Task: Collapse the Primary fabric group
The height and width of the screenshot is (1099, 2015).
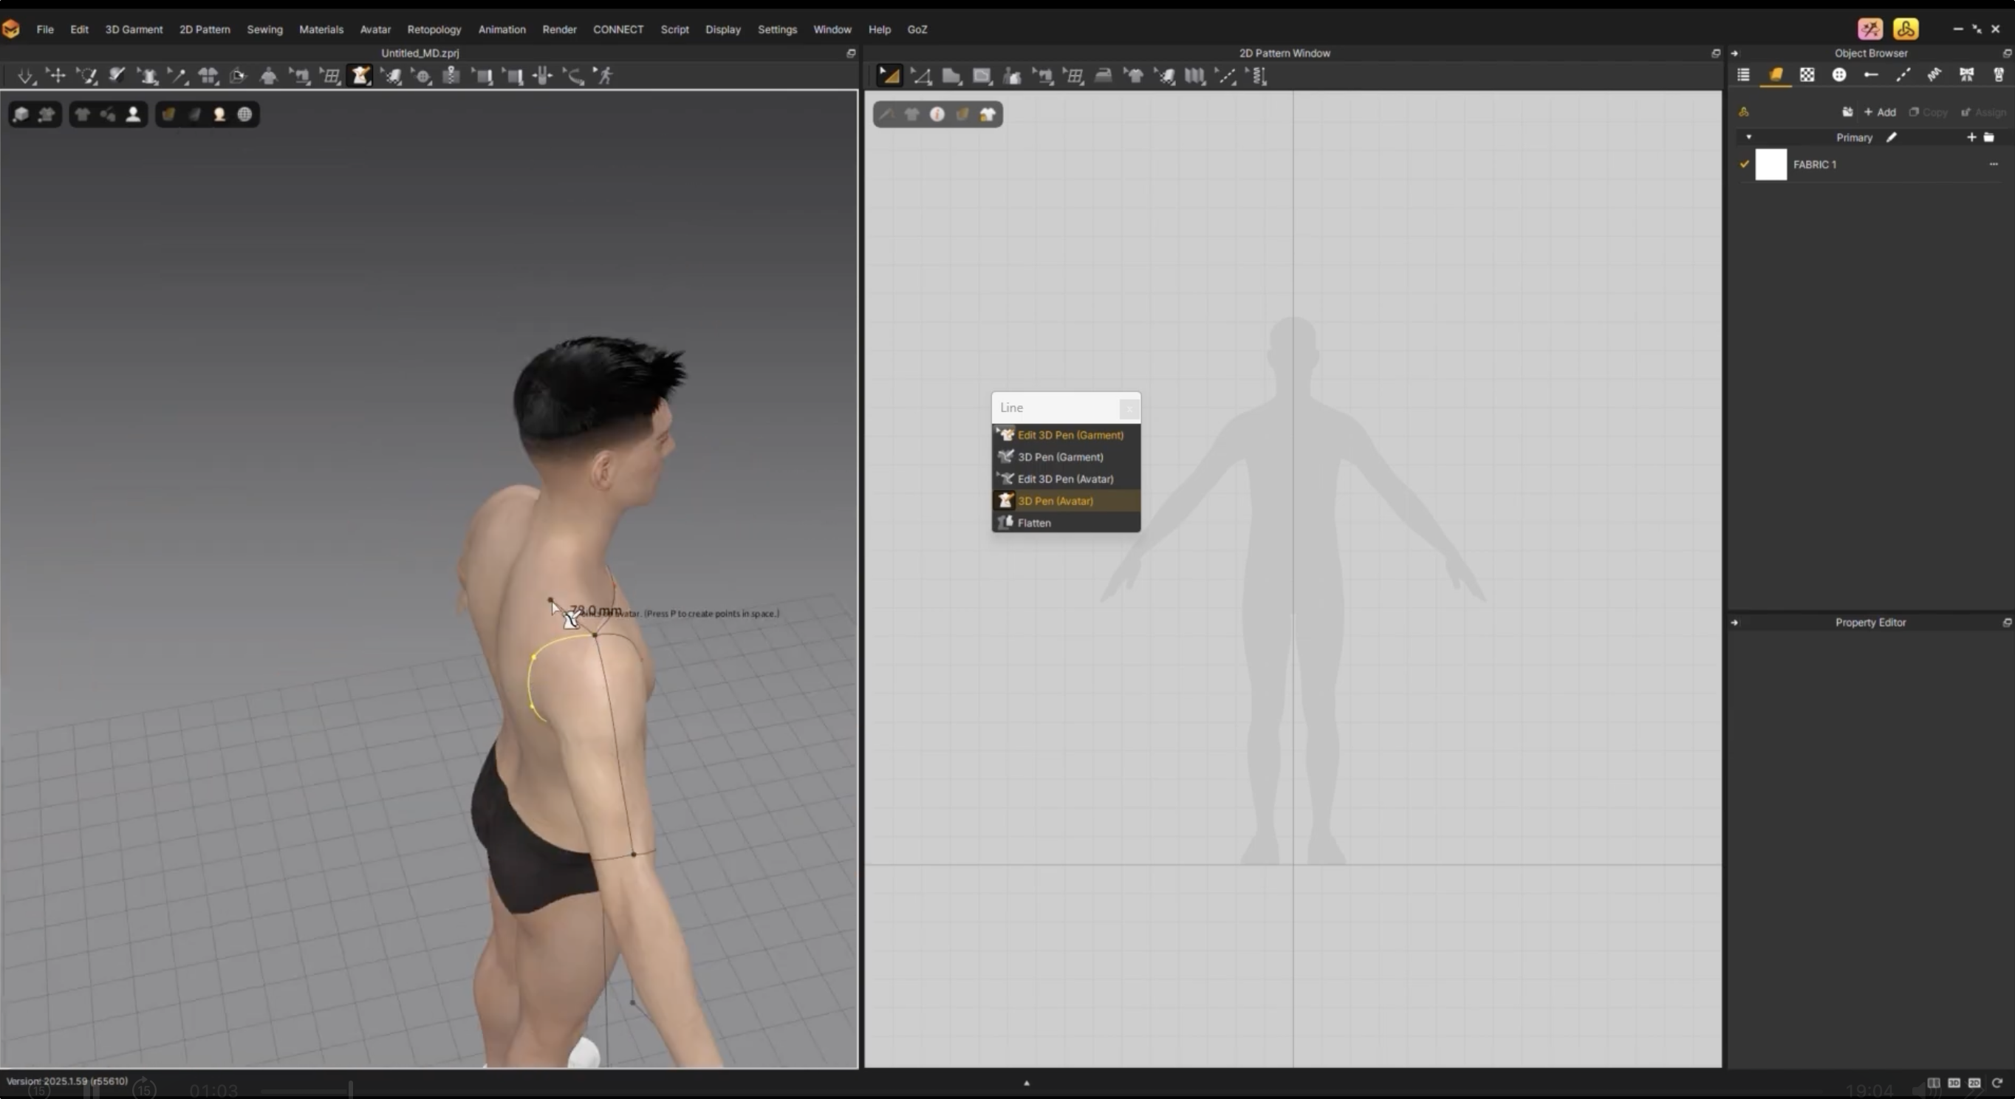Action: pos(1749,137)
